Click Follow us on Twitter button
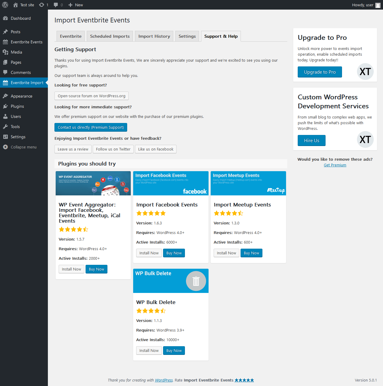Viewport: 383px width, 386px height. pyautogui.click(x=113, y=149)
